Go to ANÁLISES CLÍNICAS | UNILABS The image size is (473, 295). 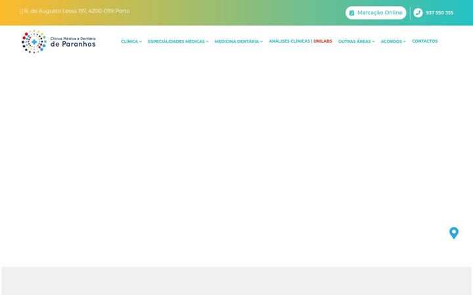pos(300,41)
